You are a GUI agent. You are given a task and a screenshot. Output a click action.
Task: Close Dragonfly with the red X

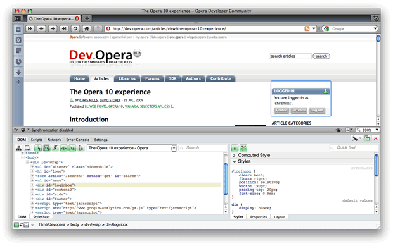tap(376, 138)
